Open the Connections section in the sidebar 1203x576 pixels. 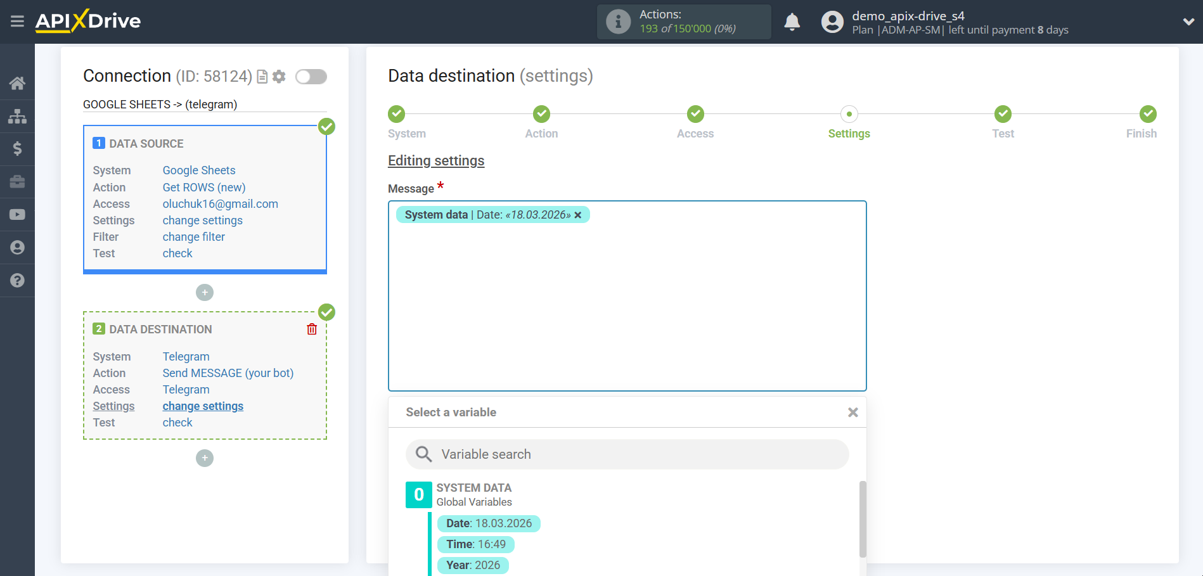coord(17,116)
